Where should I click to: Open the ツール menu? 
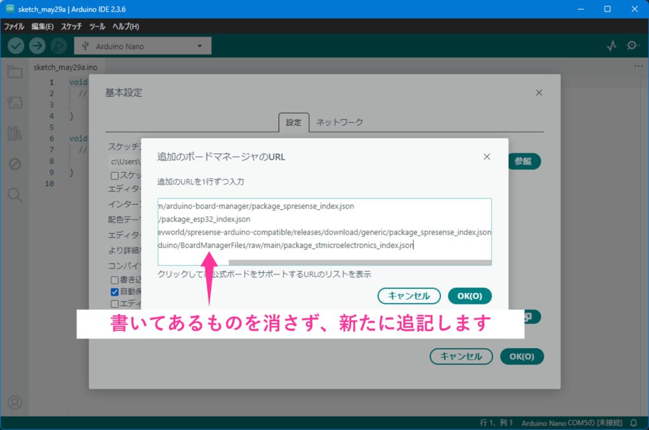(97, 27)
